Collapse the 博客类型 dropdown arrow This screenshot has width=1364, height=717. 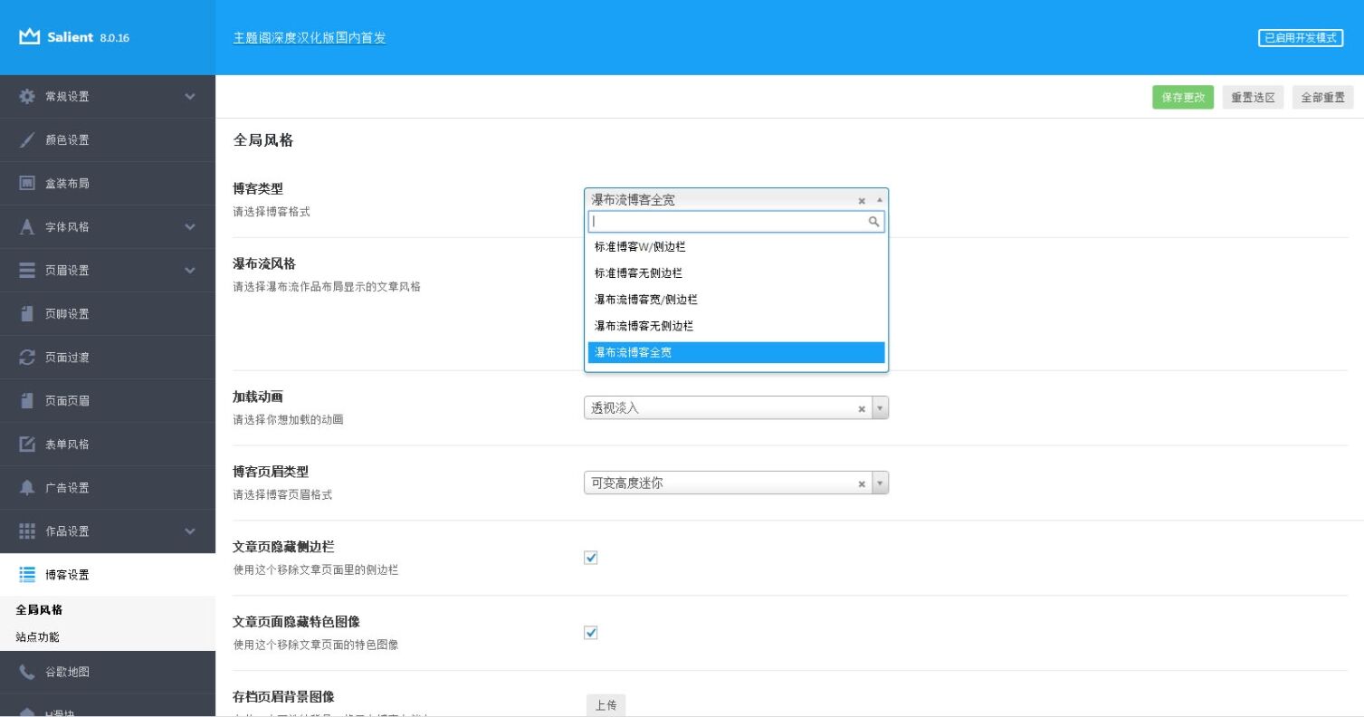click(x=880, y=200)
